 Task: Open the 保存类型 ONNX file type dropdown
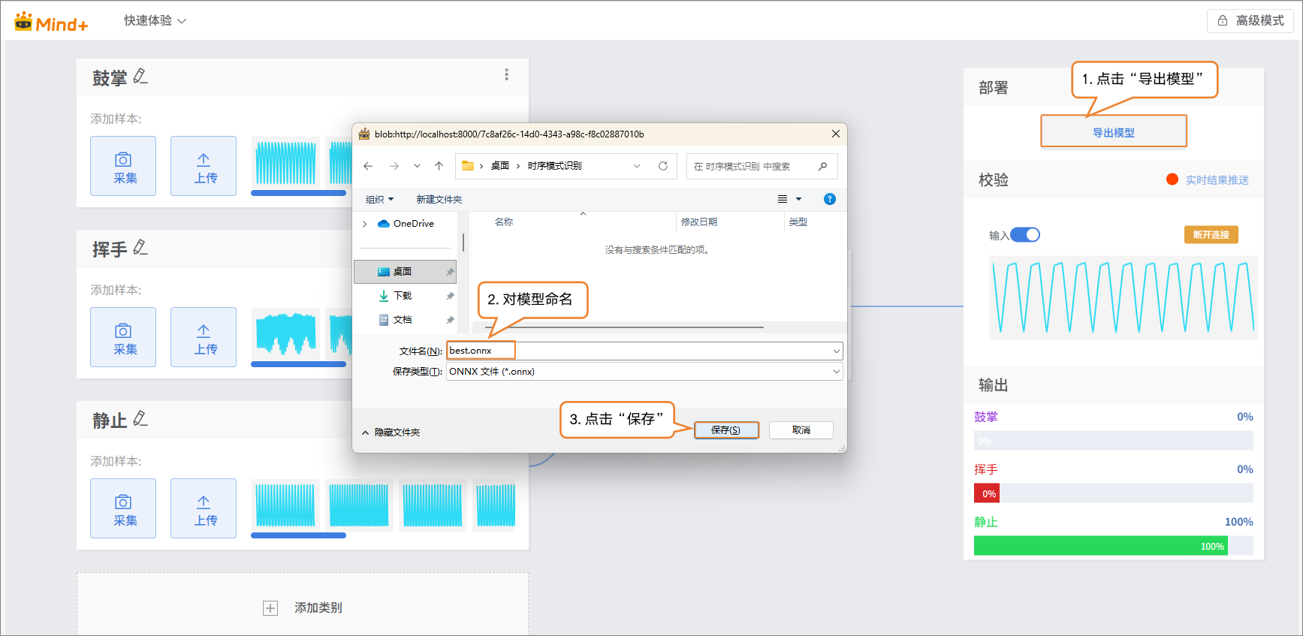(644, 372)
